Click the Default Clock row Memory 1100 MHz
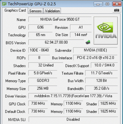This screenshot has width=123, height=124. pos(73,111)
